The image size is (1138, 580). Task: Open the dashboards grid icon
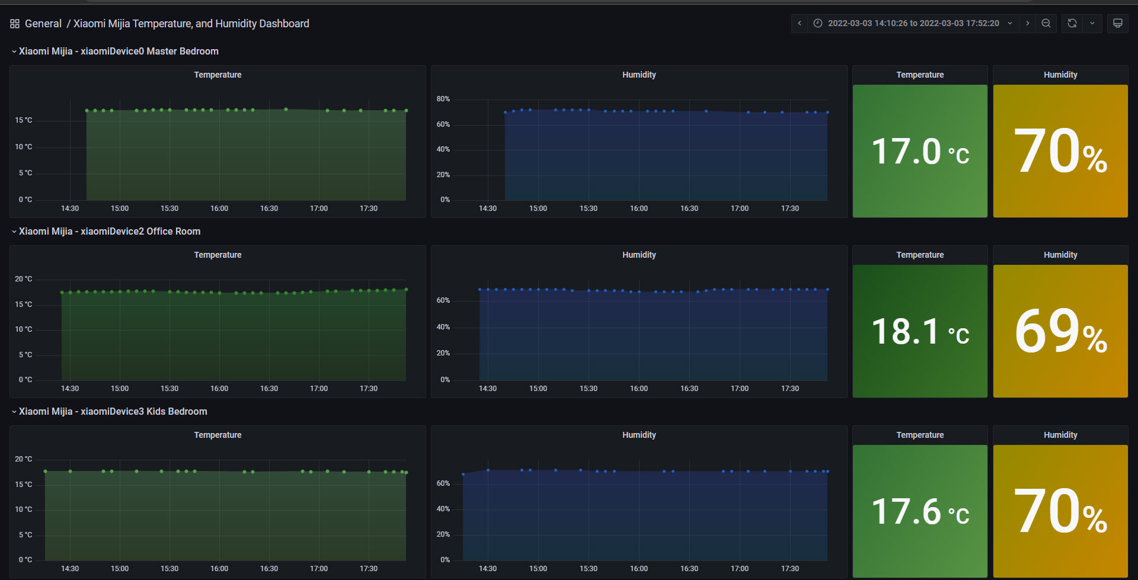click(15, 24)
